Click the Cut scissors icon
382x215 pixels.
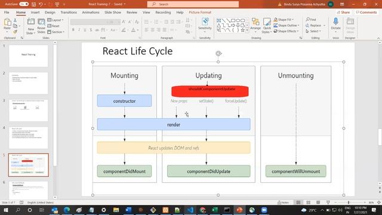tap(15, 20)
